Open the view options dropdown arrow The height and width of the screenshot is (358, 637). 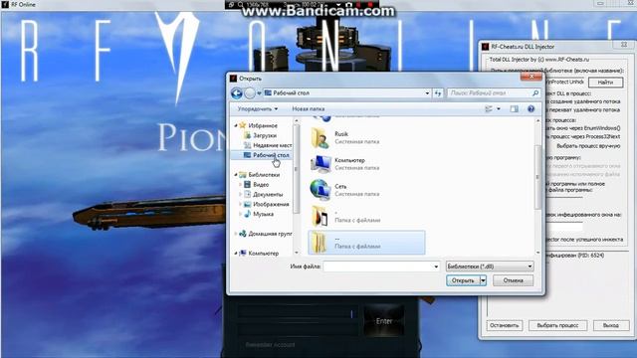tap(499, 108)
